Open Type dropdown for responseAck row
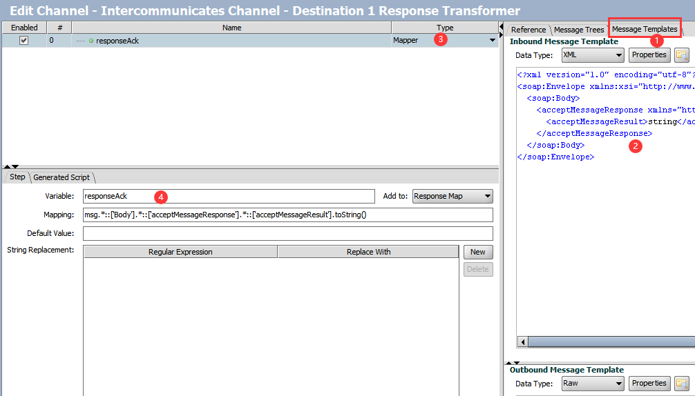 (492, 40)
